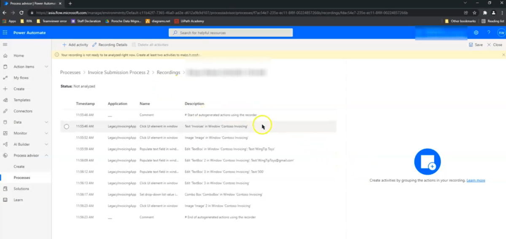Viewport: 506px width, 239px height.
Task: Dismiss the yellow warning banner
Action: [x=503, y=55]
